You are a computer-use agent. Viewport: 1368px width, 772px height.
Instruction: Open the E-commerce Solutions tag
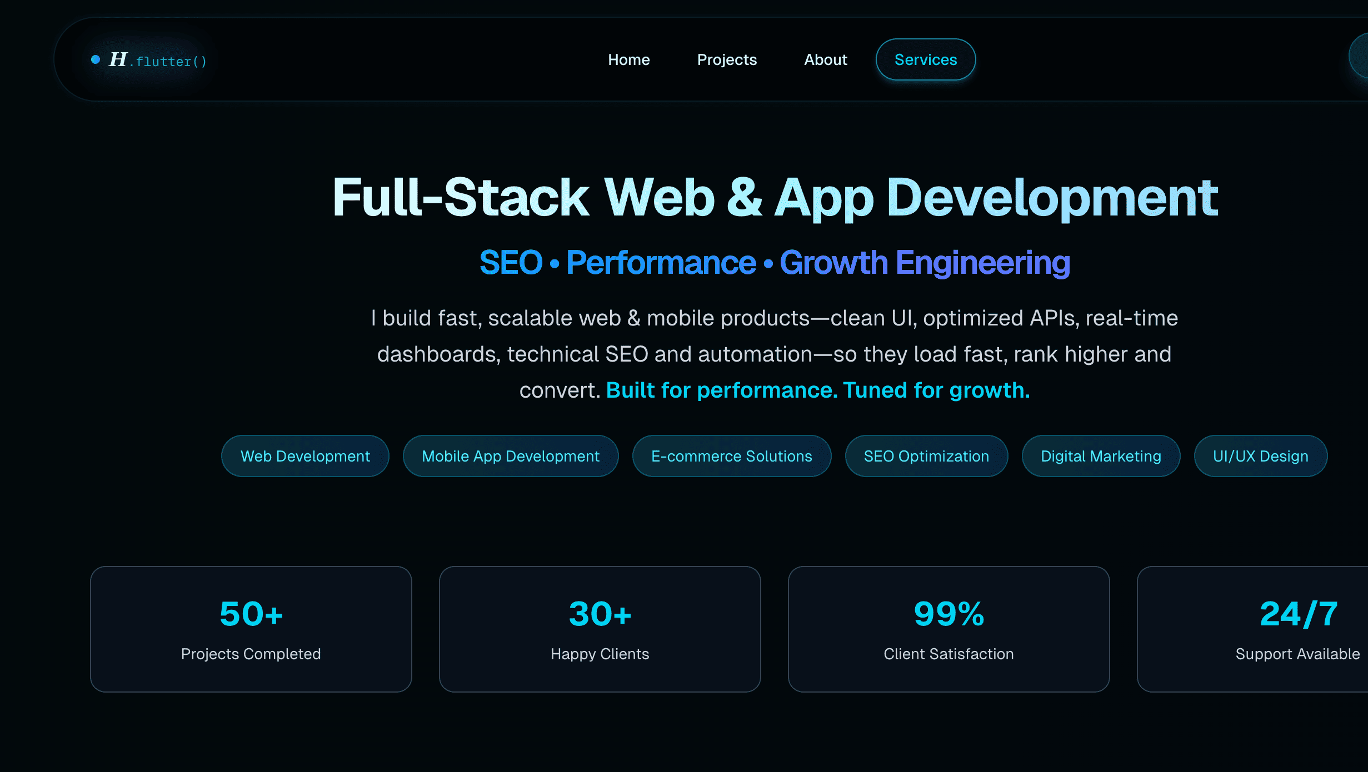pyautogui.click(x=731, y=455)
